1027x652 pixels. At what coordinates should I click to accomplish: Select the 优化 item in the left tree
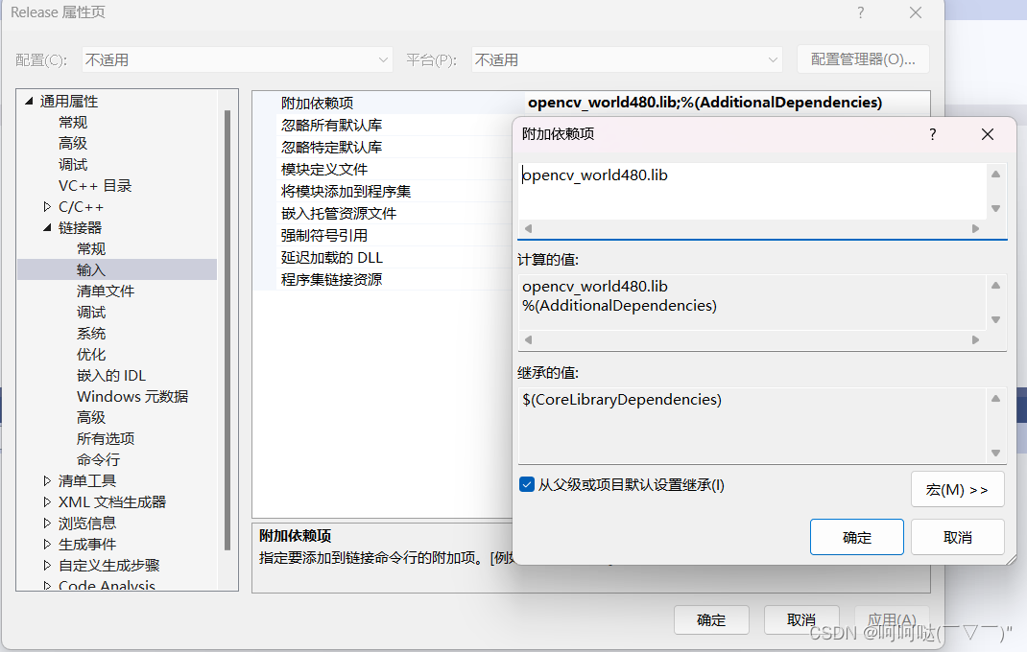tap(90, 354)
